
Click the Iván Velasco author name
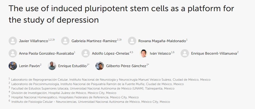tap(160, 54)
